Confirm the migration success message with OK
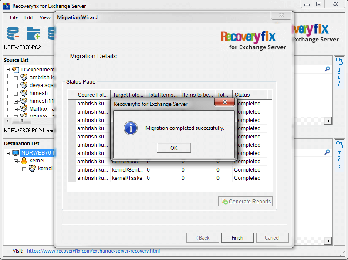348x260 pixels. click(174, 148)
